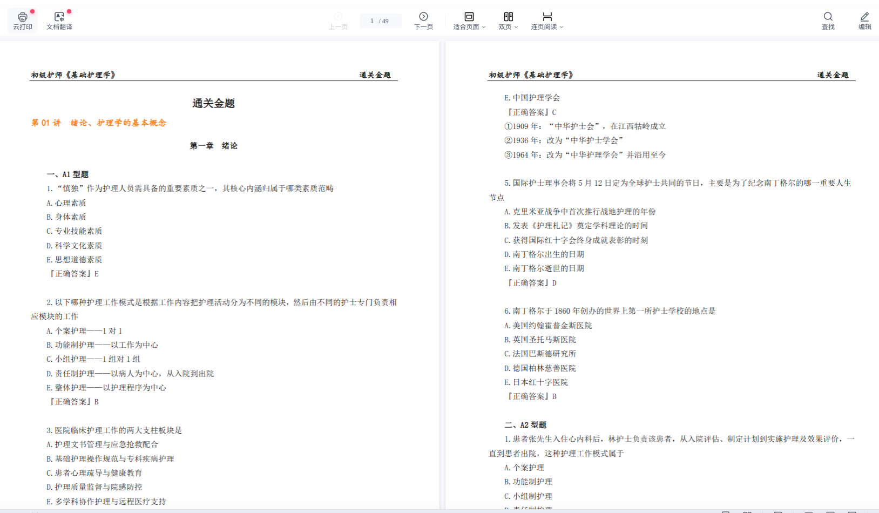Screen dimensions: 879x513
Task: Click option E. 思想道德素质 in question 1
Action: click(x=75, y=260)
